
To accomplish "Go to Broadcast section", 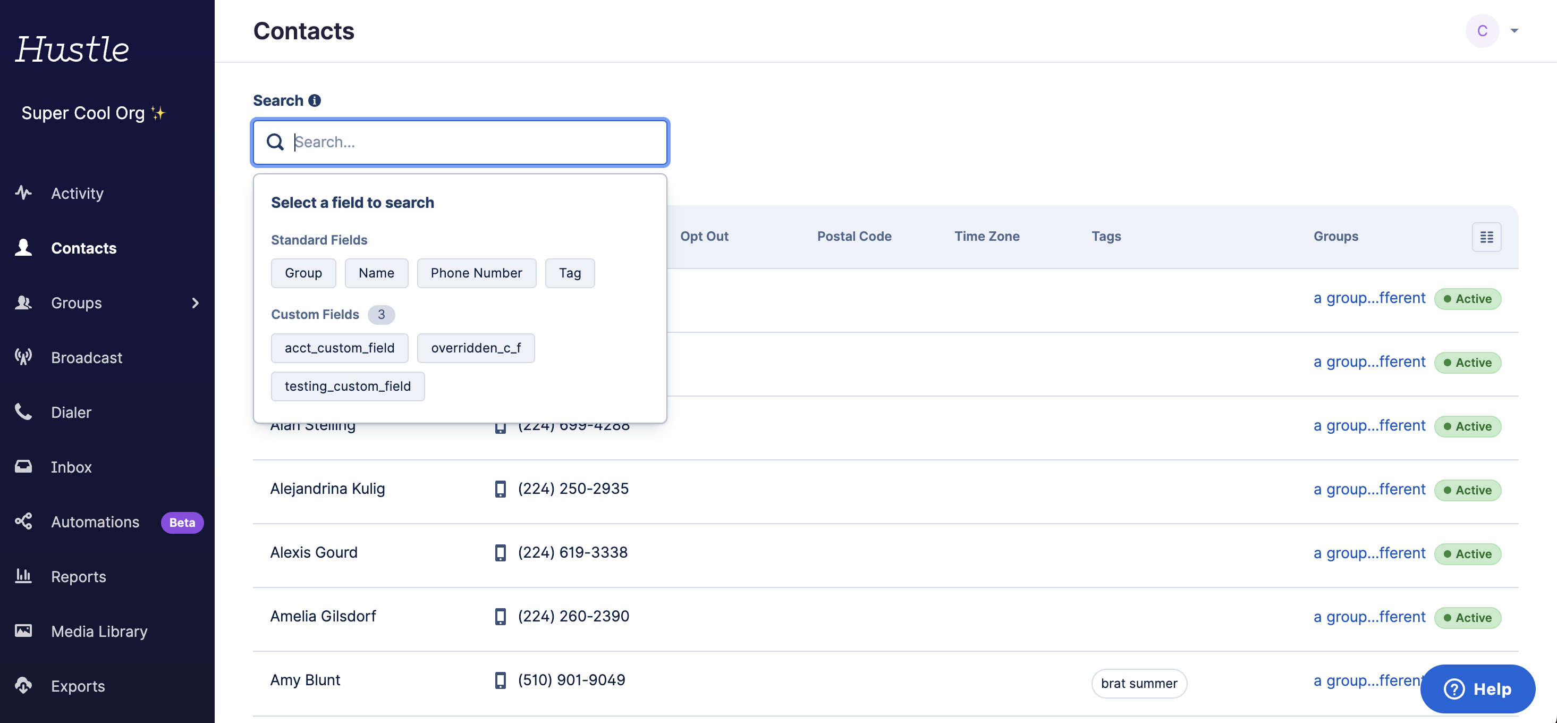I will click(87, 358).
